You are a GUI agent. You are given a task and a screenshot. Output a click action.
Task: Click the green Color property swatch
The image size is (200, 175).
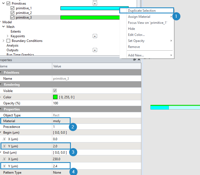(55, 97)
